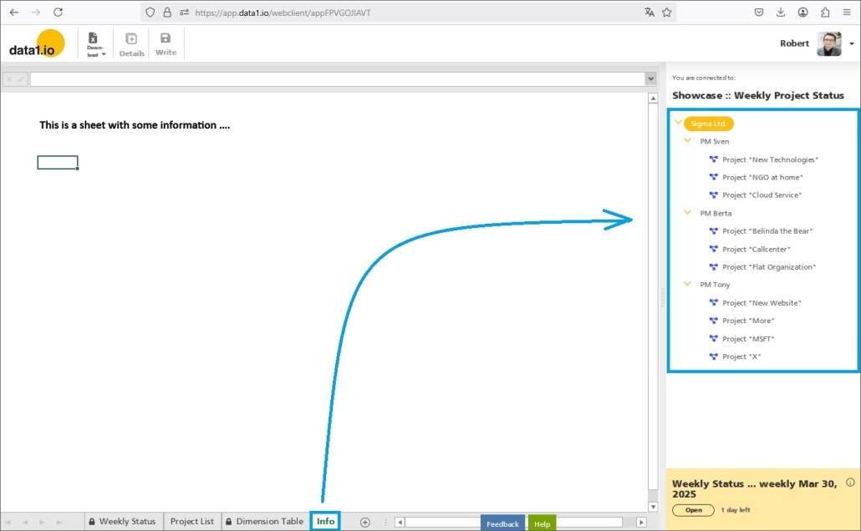Open the browser extensions icon
This screenshot has height=531, width=861.
[x=825, y=13]
